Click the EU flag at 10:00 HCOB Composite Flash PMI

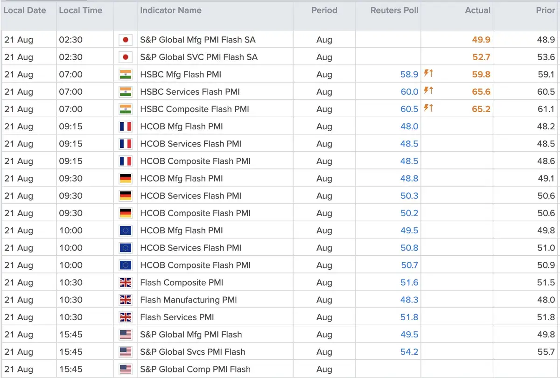(x=126, y=265)
